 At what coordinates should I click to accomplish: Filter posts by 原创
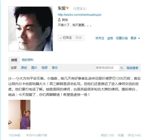(x=24, y=68)
